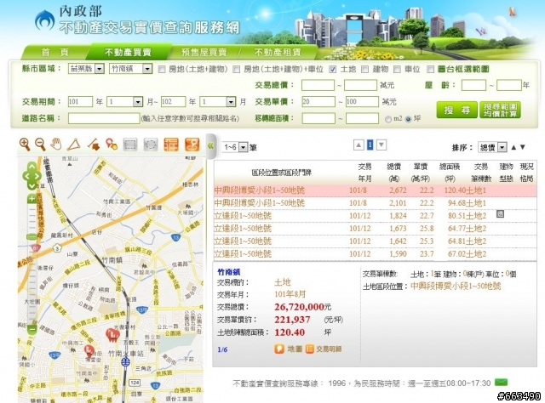Click the small red marker near 竹南鎮公所
This screenshot has height=403, width=545.
tap(89, 350)
